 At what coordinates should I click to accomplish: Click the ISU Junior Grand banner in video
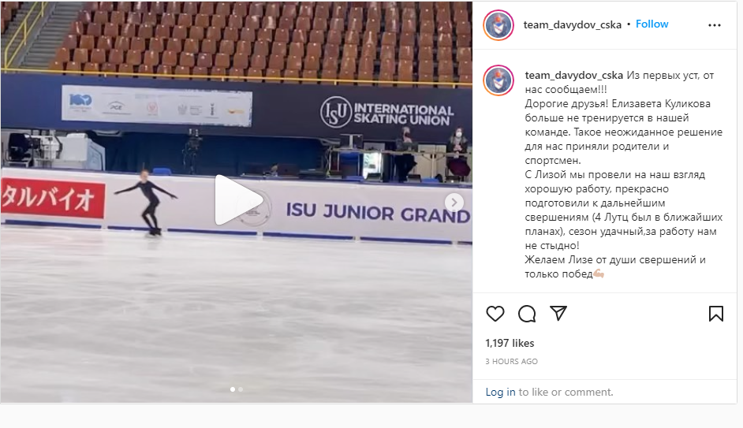(x=378, y=213)
